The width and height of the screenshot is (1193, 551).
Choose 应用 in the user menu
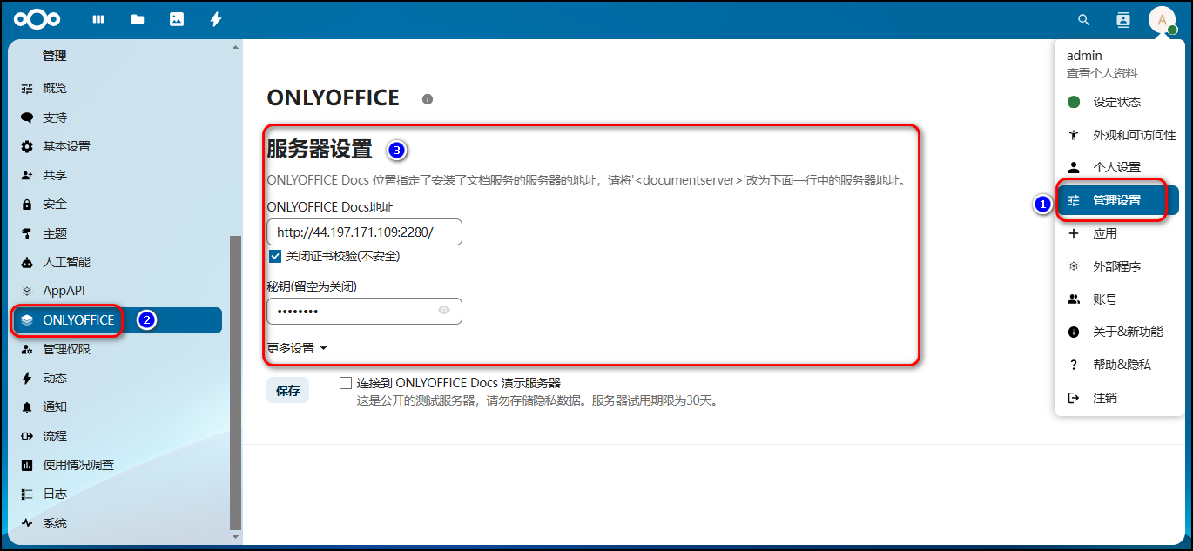pyautogui.click(x=1119, y=233)
